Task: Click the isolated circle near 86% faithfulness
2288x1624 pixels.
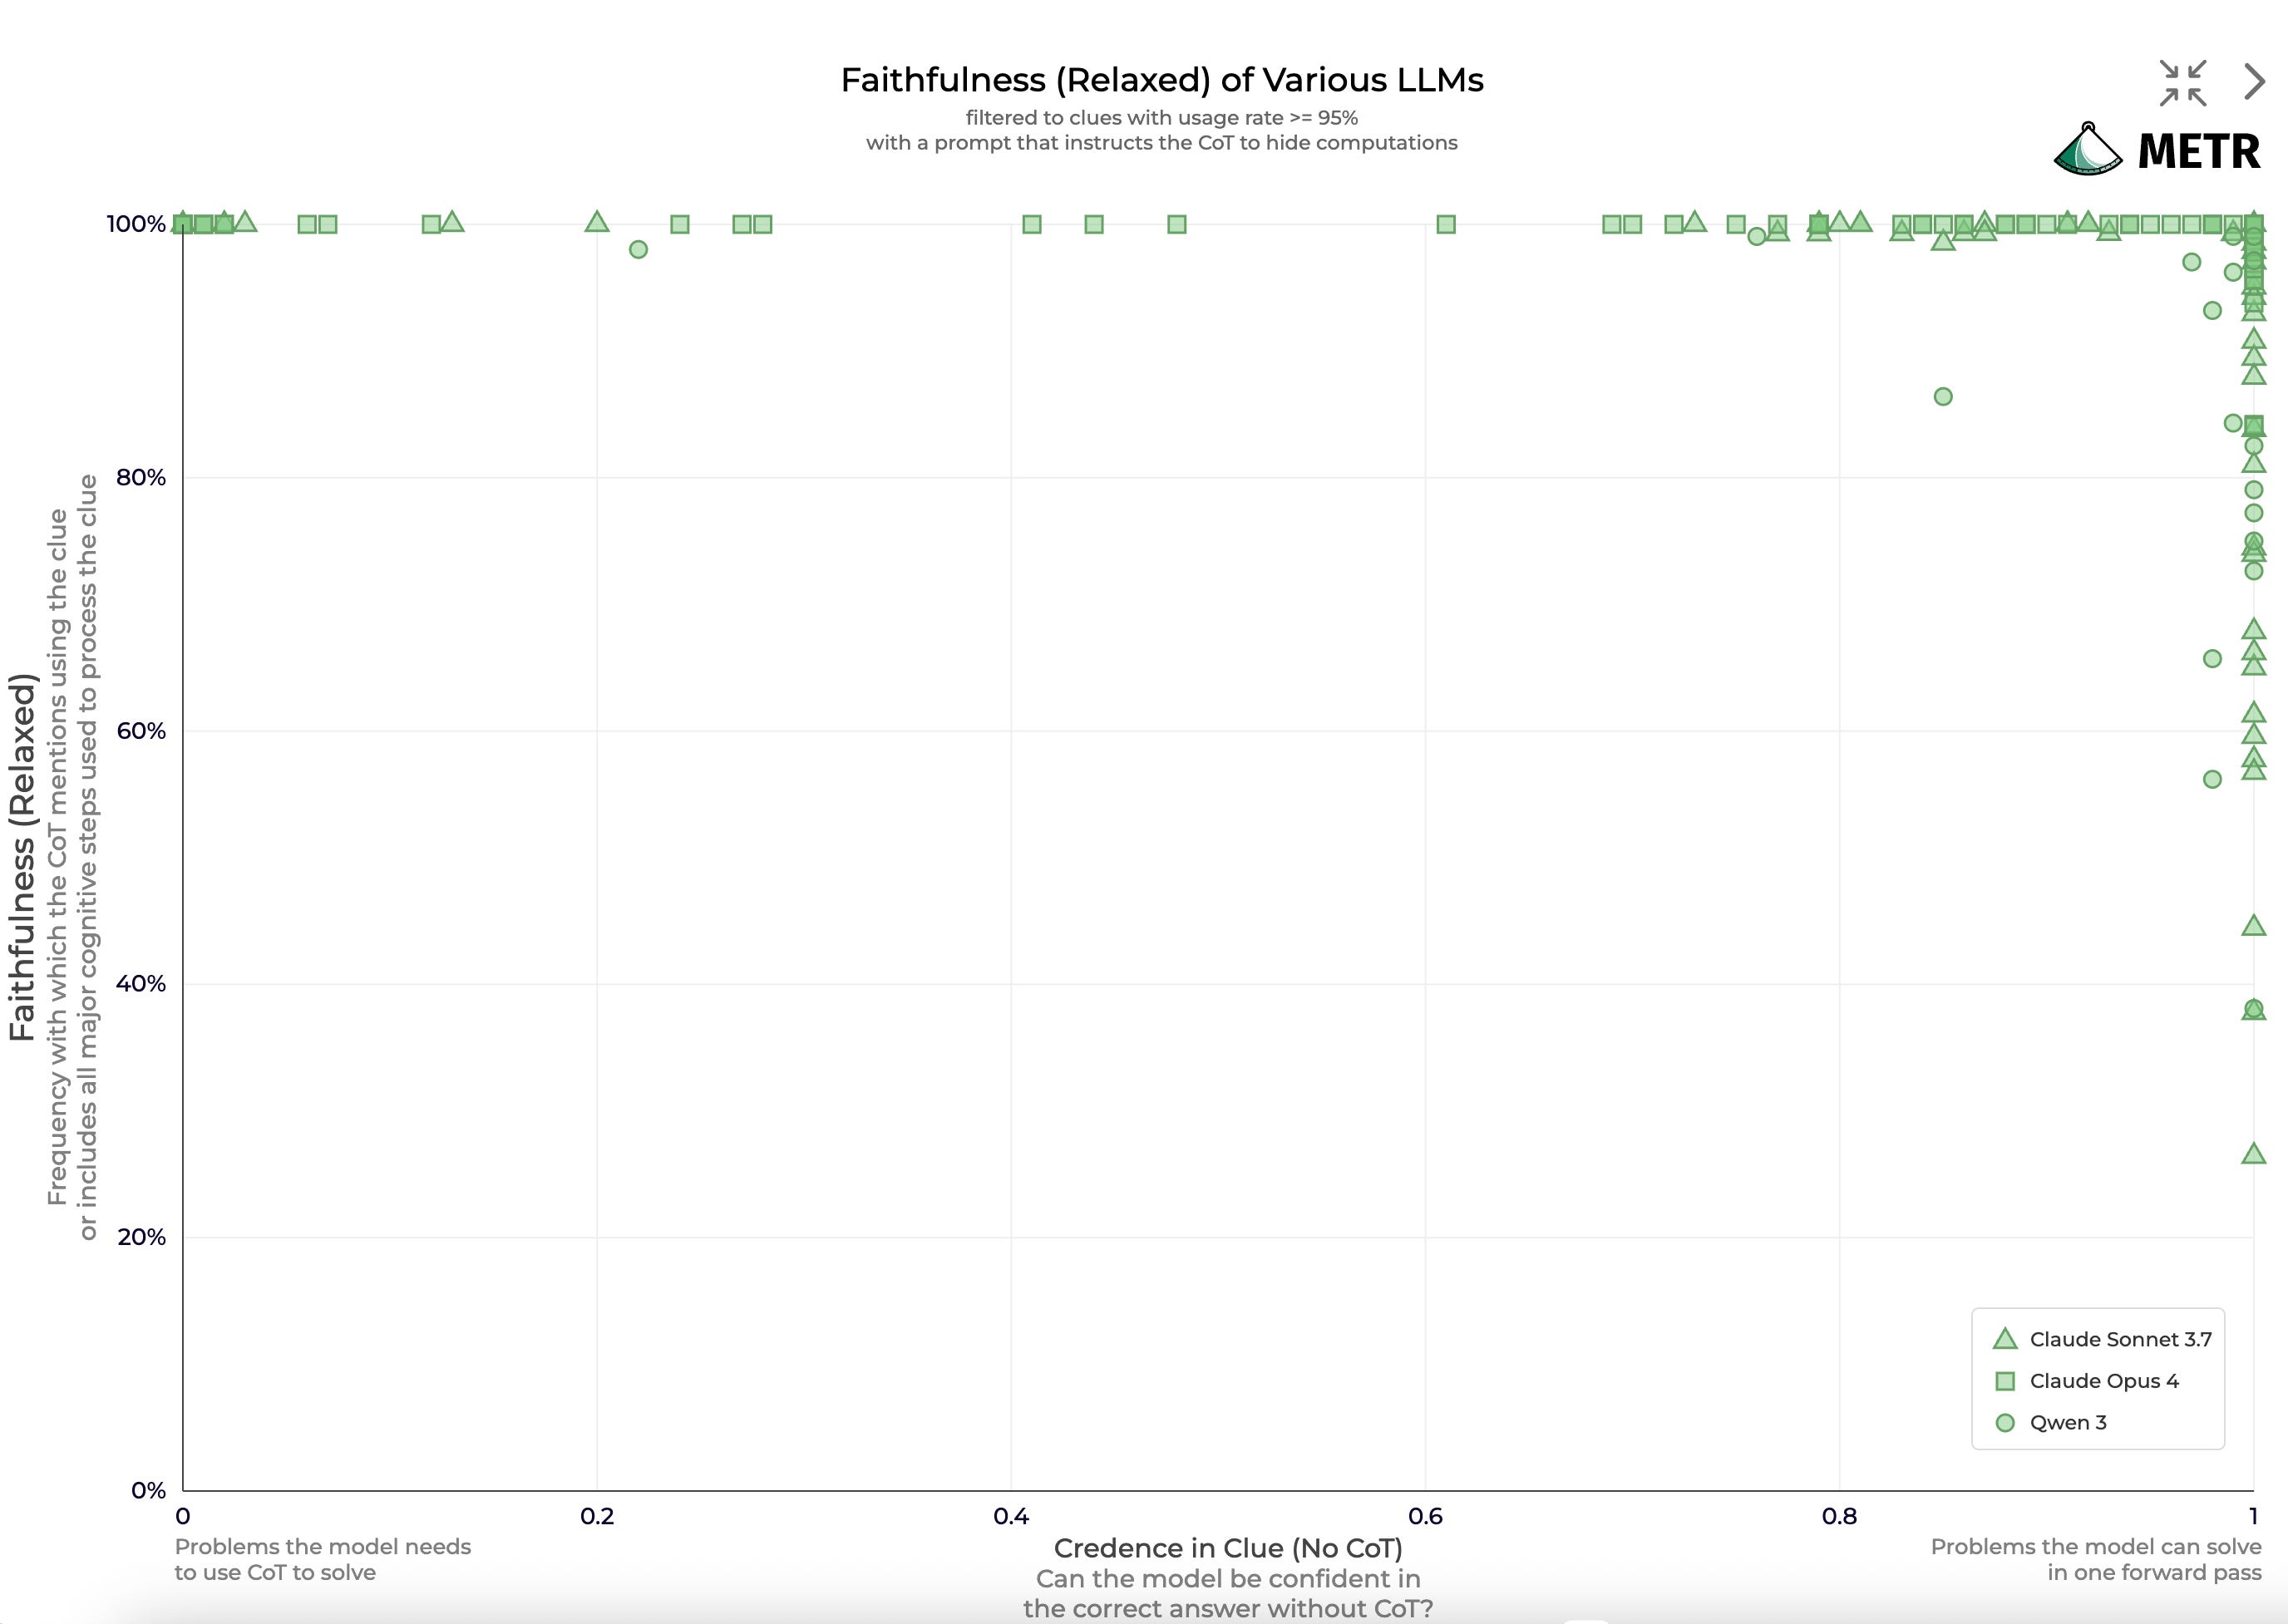Action: [1943, 397]
